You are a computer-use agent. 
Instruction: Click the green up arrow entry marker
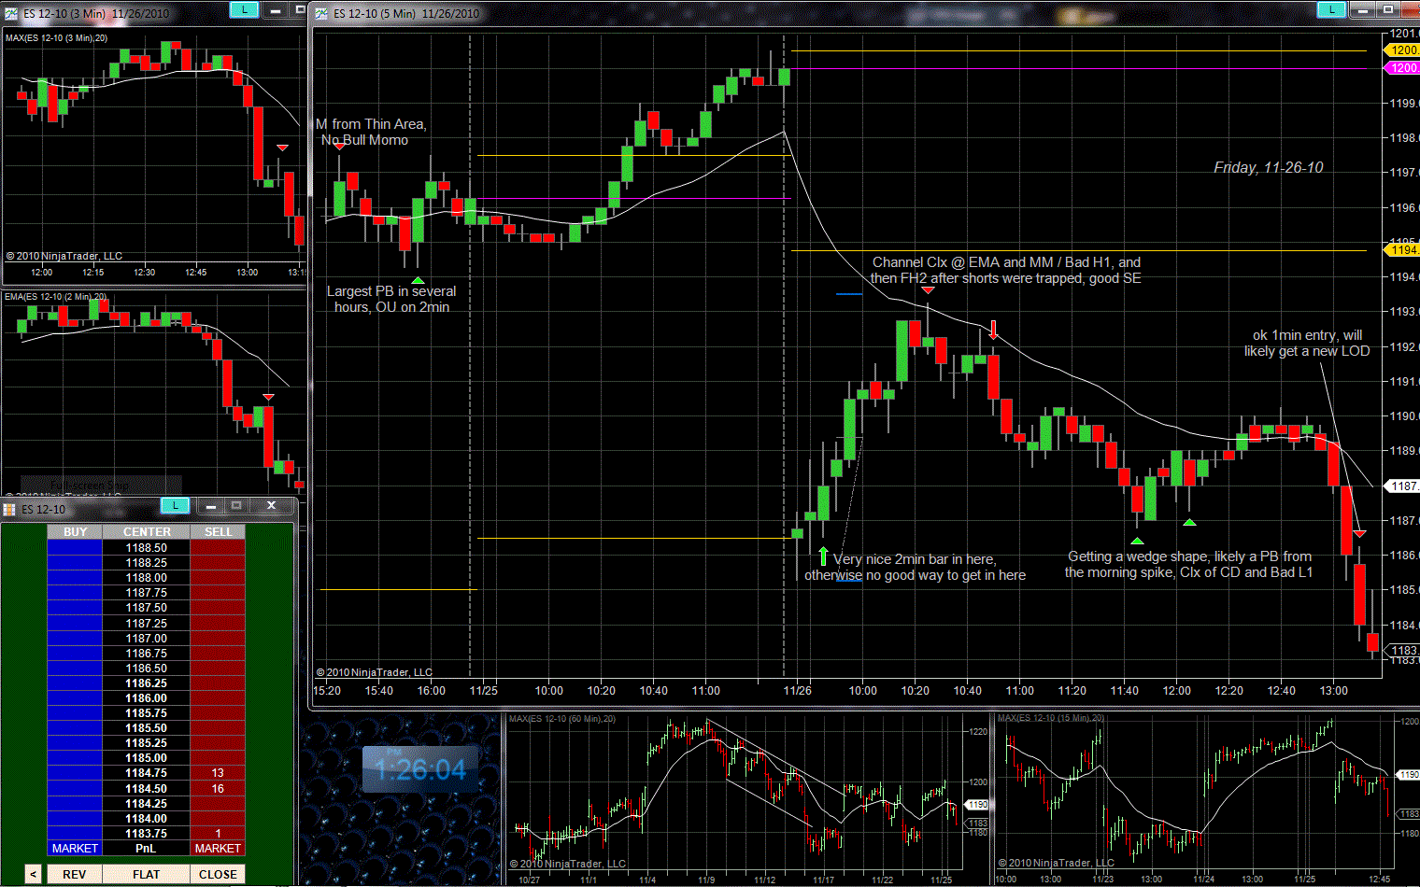(823, 556)
